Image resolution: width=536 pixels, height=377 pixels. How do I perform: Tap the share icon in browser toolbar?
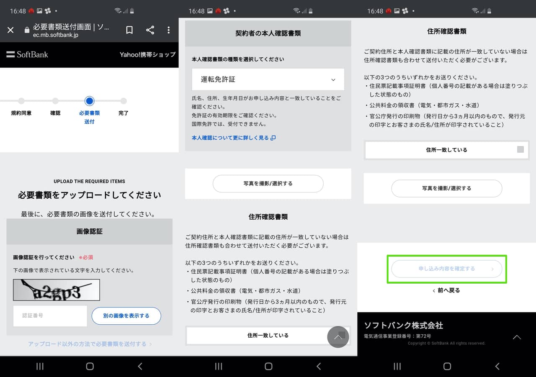(x=150, y=30)
